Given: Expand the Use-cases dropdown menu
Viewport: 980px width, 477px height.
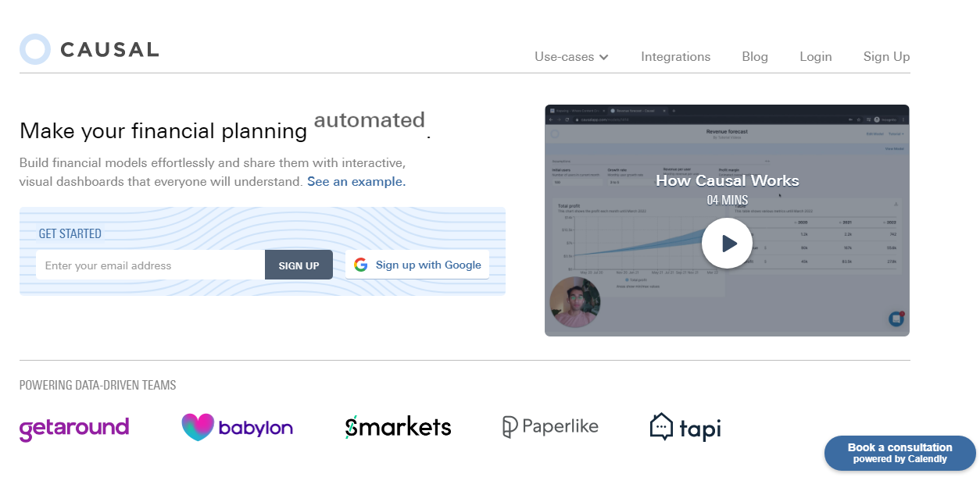Looking at the screenshot, I should point(571,57).
